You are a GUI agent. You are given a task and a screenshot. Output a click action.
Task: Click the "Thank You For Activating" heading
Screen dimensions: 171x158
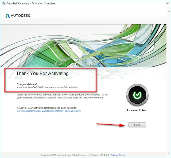click(x=42, y=73)
